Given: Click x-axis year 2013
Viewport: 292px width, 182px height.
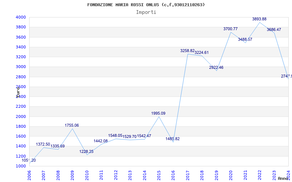Looking at the screenshot, I should [x=130, y=175].
